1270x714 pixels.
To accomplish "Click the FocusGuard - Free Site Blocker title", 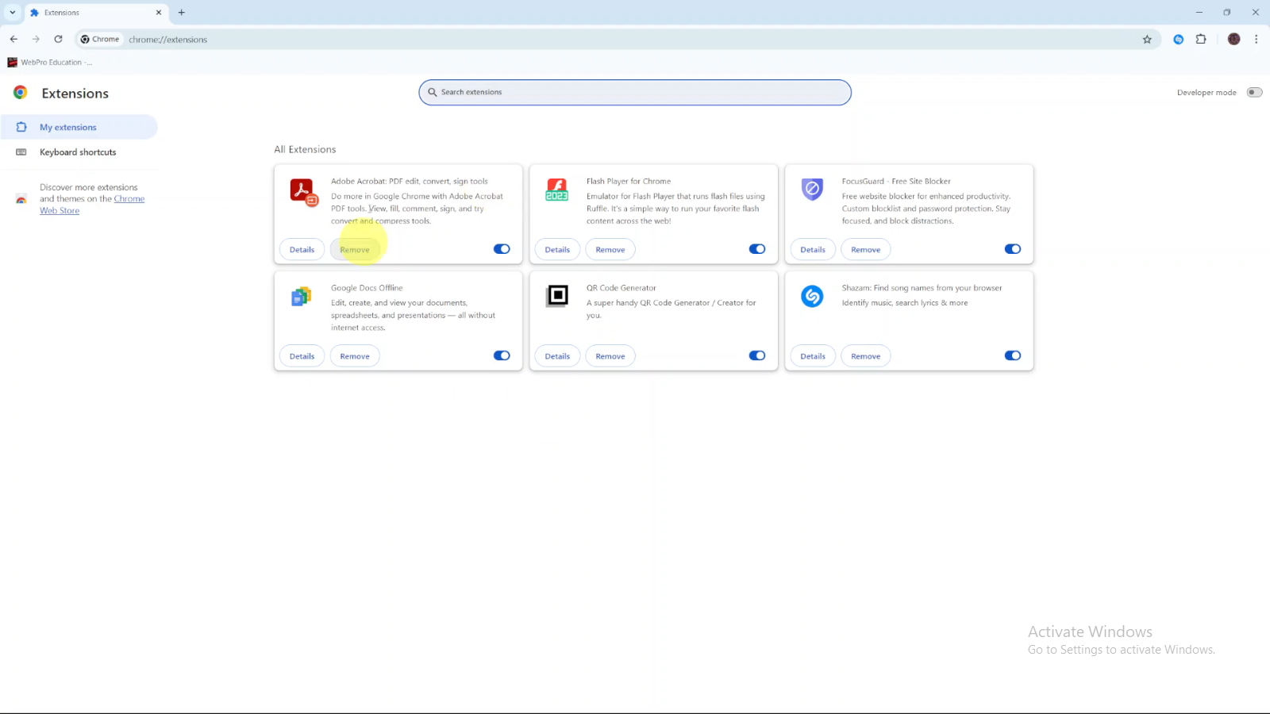I will 896,181.
